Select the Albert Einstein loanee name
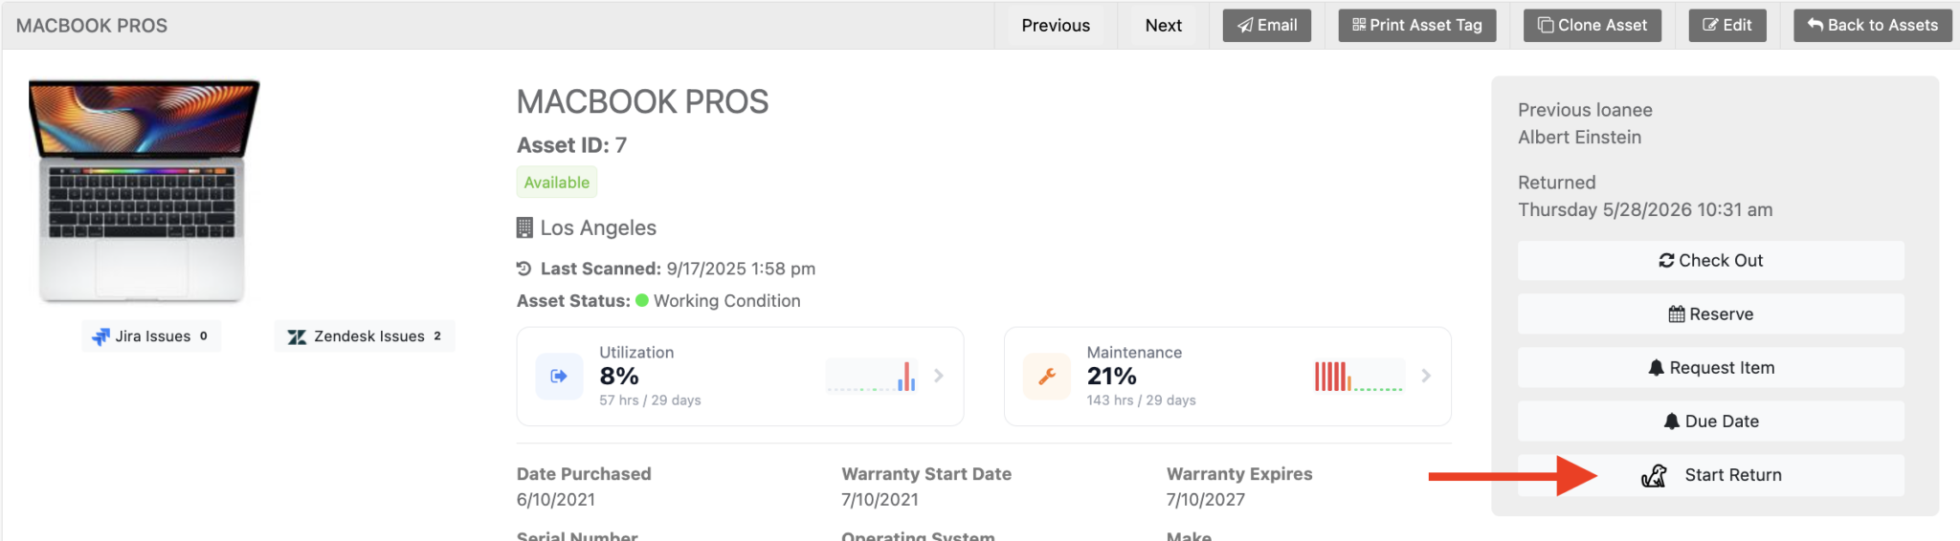Image resolution: width=1960 pixels, height=541 pixels. click(x=1579, y=138)
